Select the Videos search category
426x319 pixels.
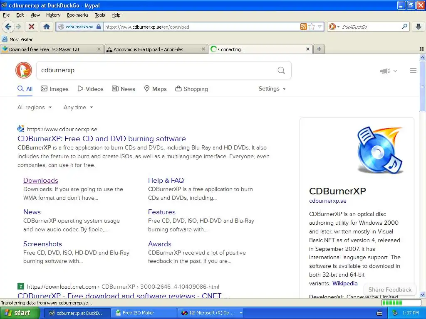90,89
